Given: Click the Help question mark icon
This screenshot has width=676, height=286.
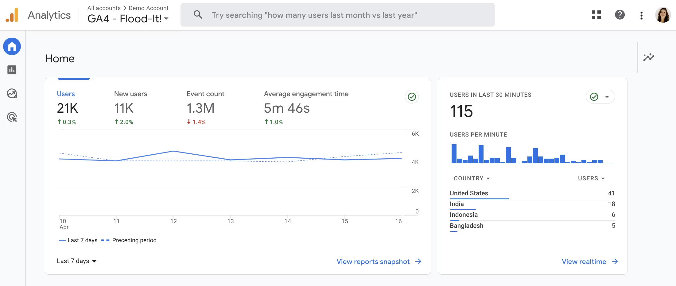Looking at the screenshot, I should (620, 15).
